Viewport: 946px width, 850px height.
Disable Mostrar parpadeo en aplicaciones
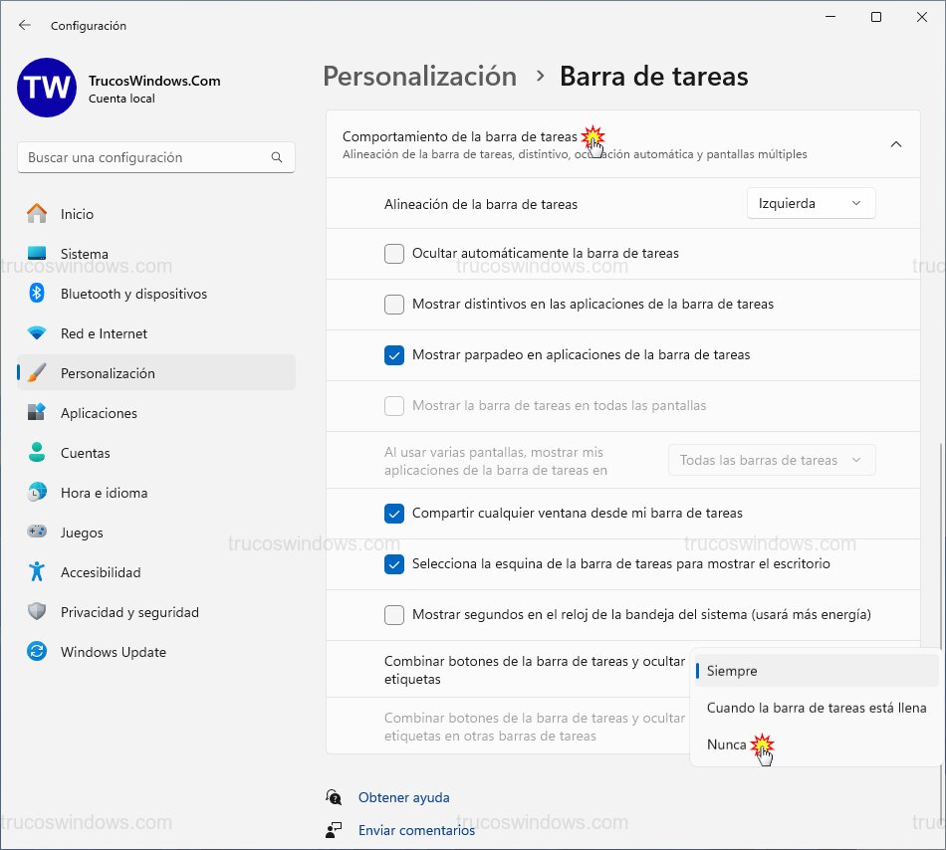click(394, 354)
